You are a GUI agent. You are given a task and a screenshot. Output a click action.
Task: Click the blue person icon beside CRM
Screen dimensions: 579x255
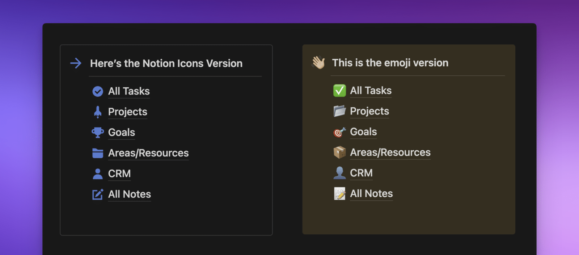point(98,174)
